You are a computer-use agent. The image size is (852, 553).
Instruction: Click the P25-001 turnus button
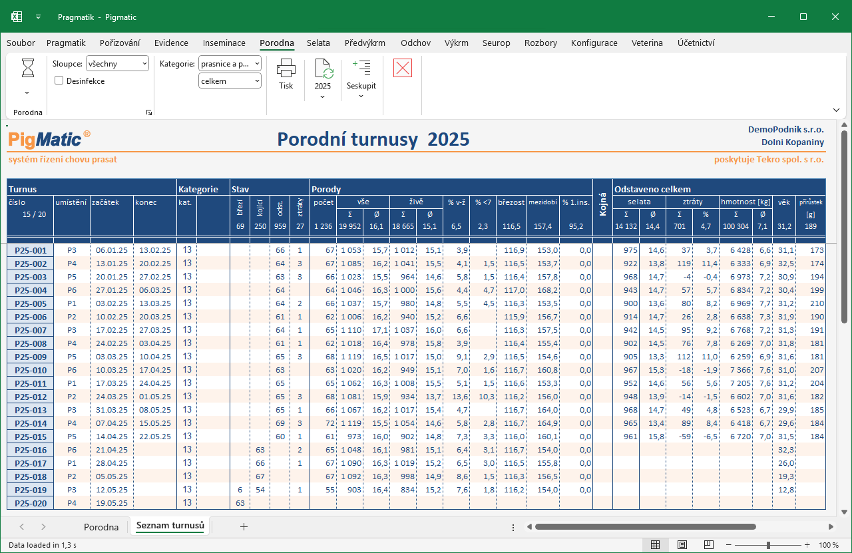[x=31, y=250]
